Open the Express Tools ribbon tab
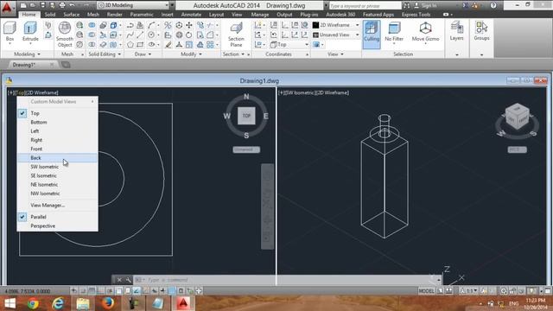This screenshot has width=553, height=311. point(416,15)
